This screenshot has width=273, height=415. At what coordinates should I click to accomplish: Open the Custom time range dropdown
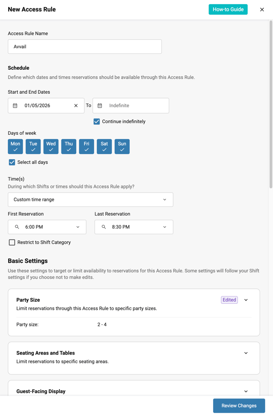90,199
